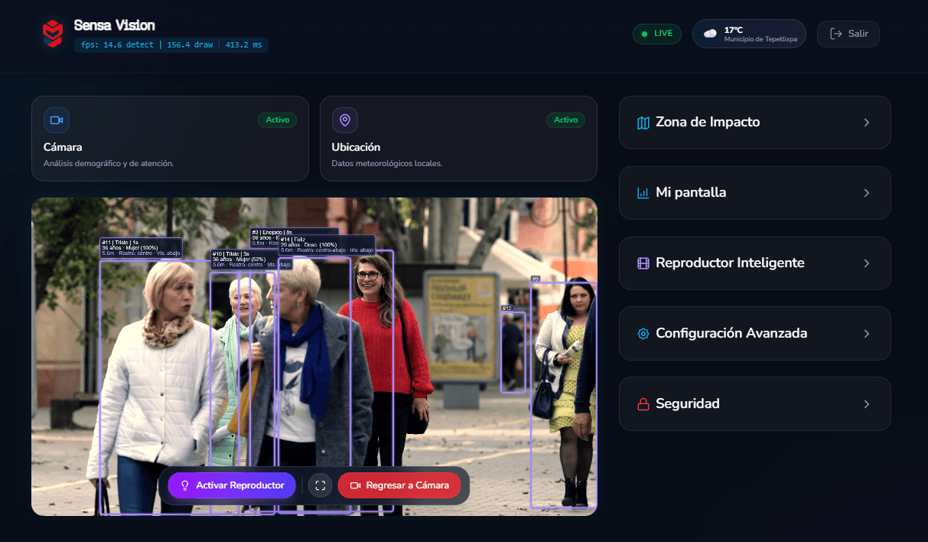928x542 pixels.
Task: Toggle the Activo badge on Cámara card
Action: [x=277, y=120]
